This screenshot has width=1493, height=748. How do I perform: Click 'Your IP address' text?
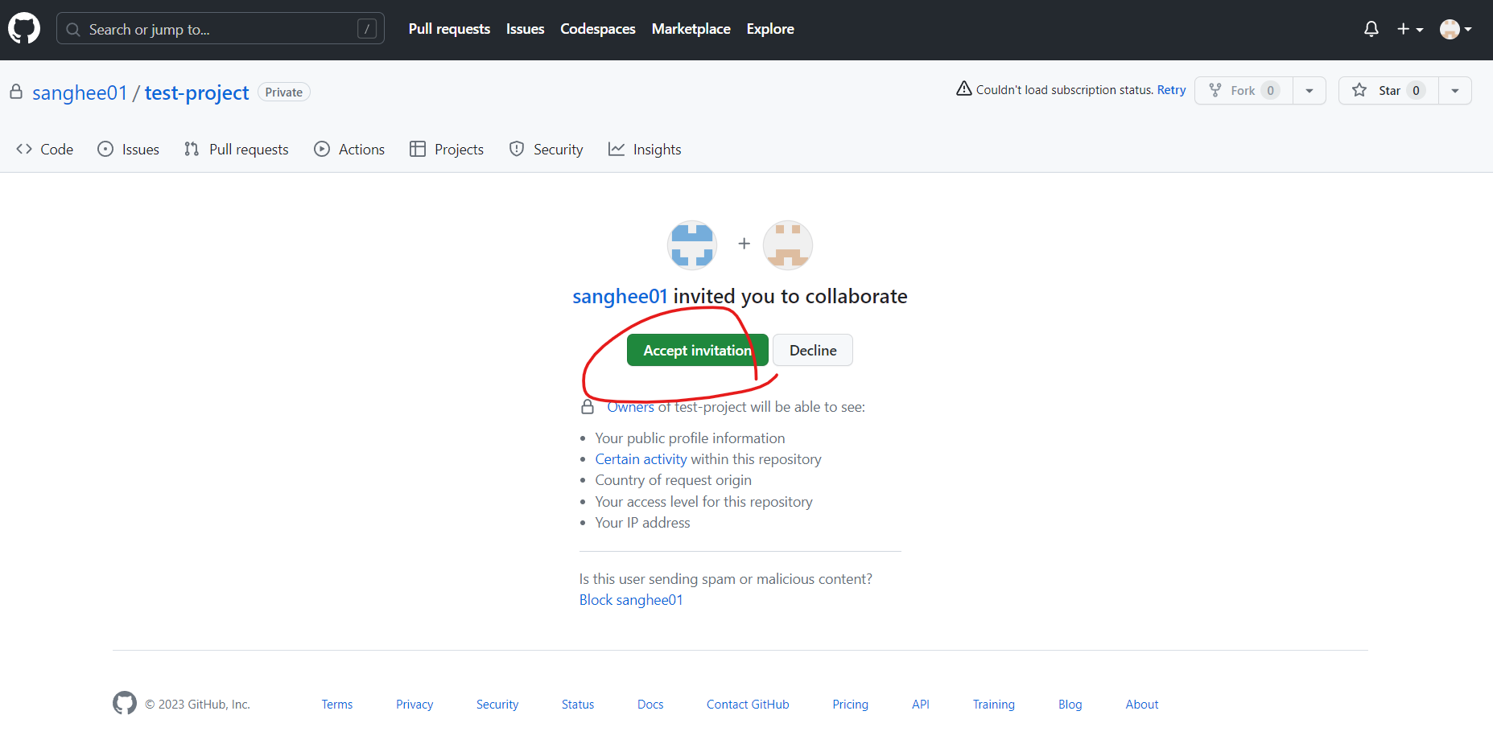[642, 523]
